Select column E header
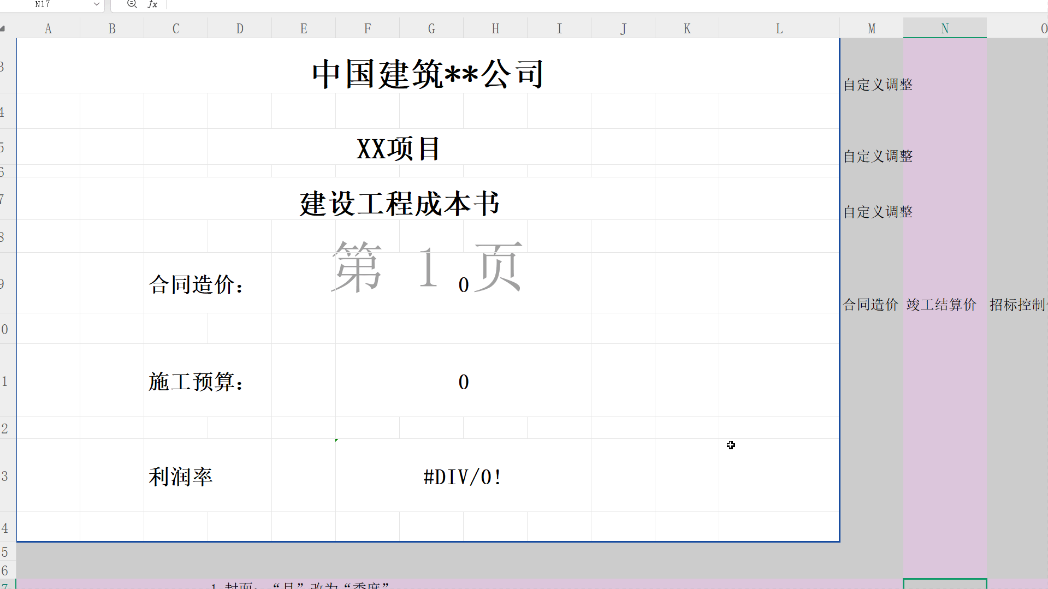Screen dimensions: 1048x589 coord(304,28)
